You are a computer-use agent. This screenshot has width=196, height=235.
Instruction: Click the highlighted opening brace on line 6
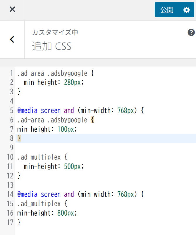[x=92, y=120]
